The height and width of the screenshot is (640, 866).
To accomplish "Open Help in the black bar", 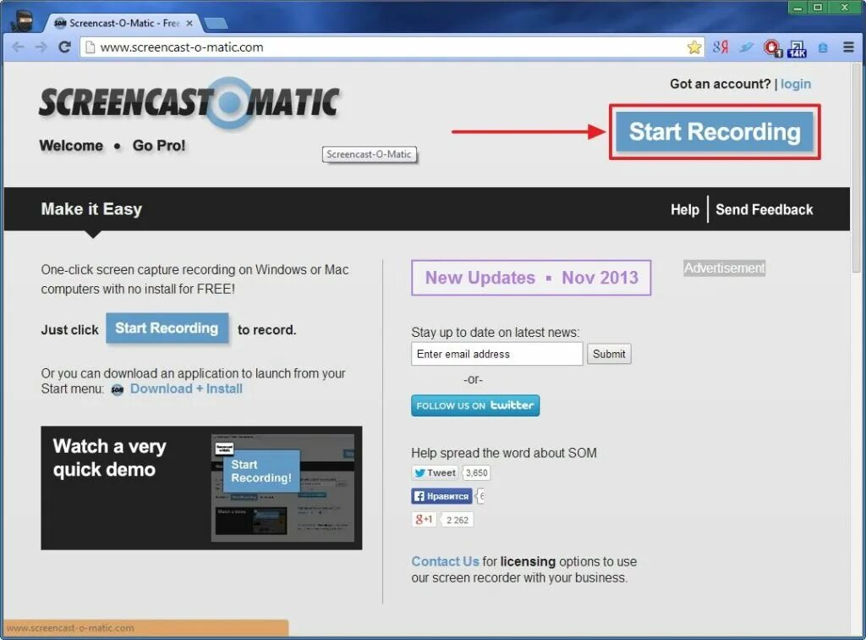I will coord(685,209).
